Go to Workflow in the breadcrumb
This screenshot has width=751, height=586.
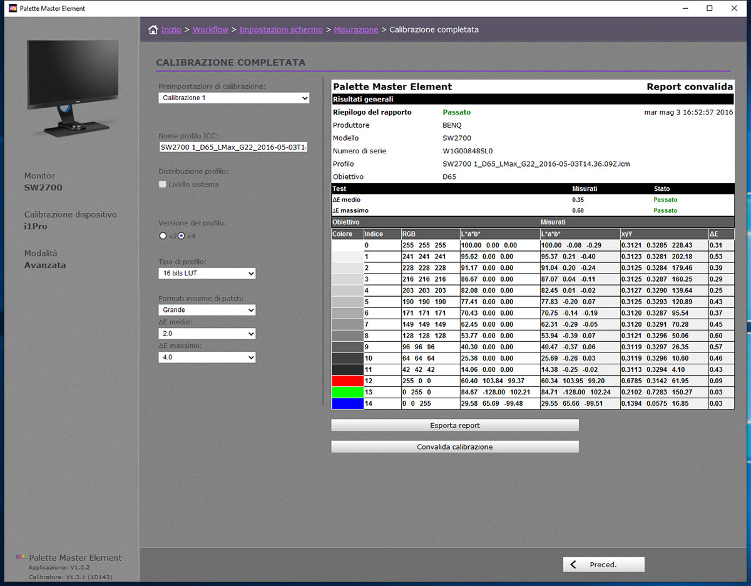click(x=210, y=30)
